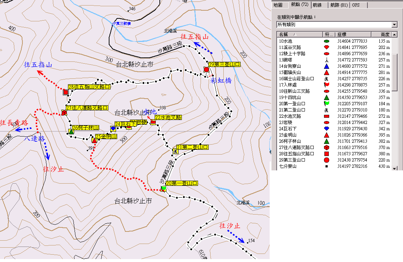Click the waypoint list scroll down arrow
This screenshot has height=262, width=403.
click(395, 168)
